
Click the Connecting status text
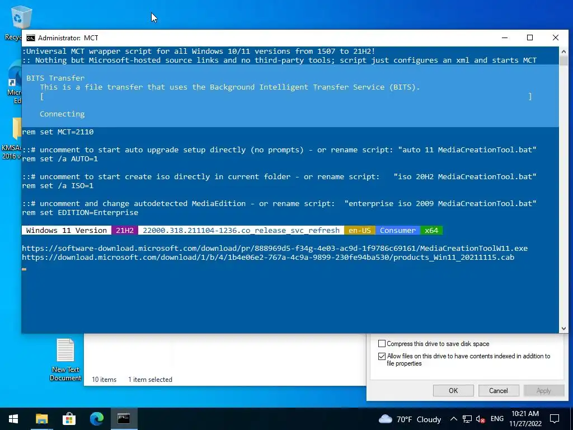[x=62, y=114]
